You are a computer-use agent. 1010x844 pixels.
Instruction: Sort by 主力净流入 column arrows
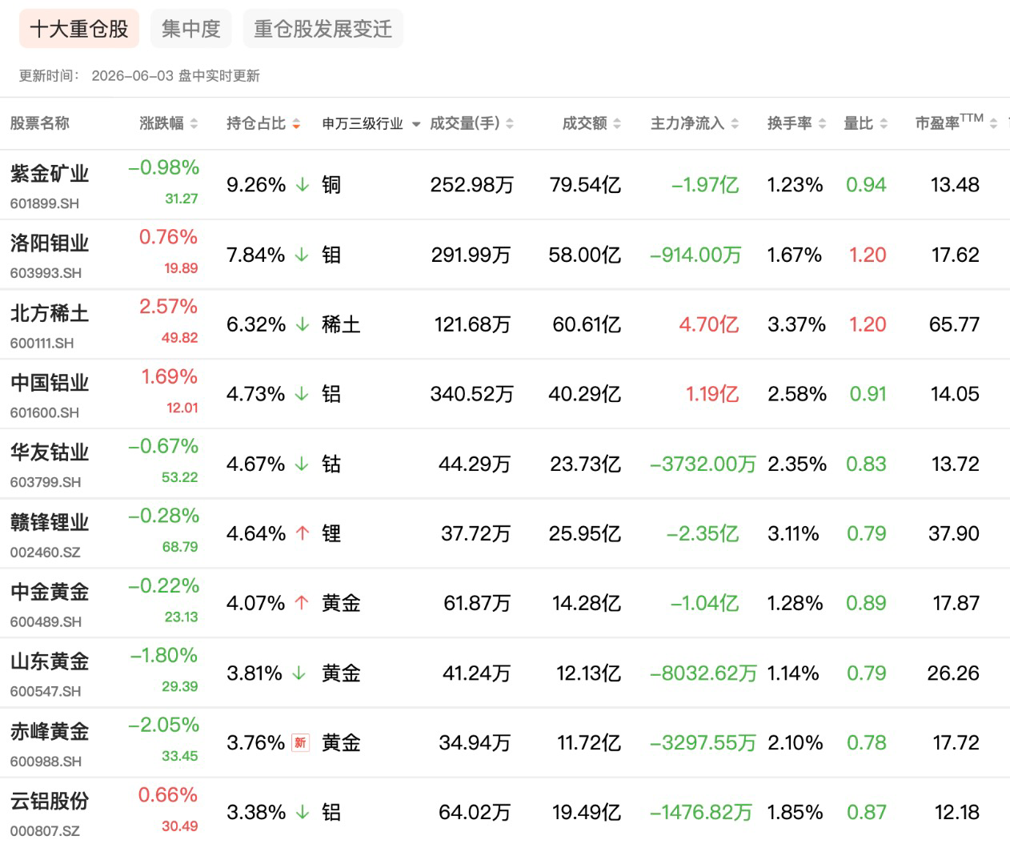(735, 123)
